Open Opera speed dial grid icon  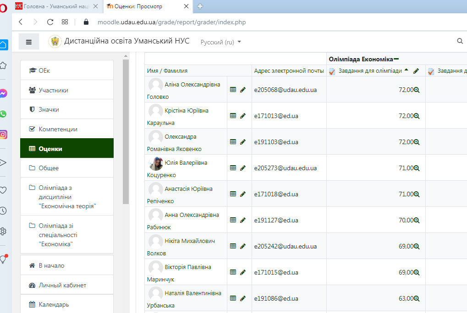(65, 22)
